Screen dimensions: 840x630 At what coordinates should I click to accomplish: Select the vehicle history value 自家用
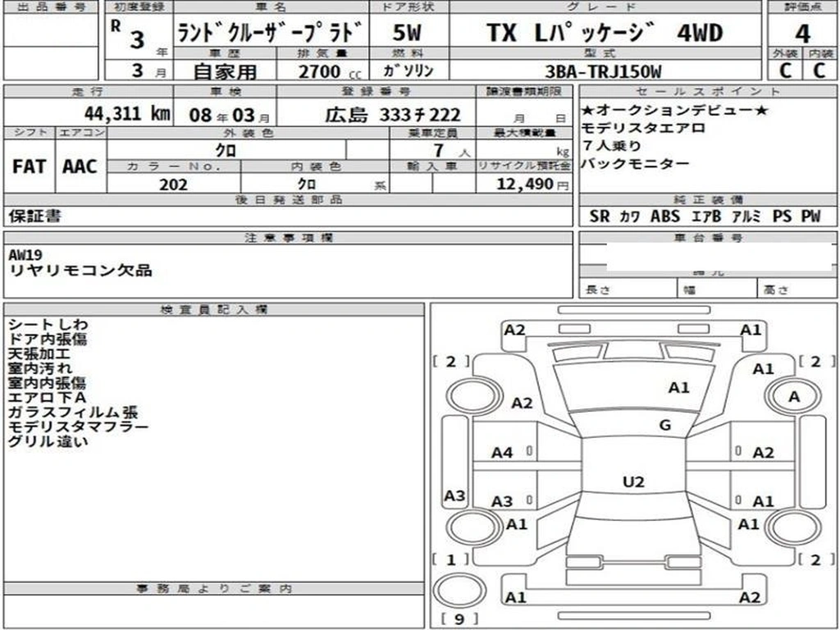(225, 71)
